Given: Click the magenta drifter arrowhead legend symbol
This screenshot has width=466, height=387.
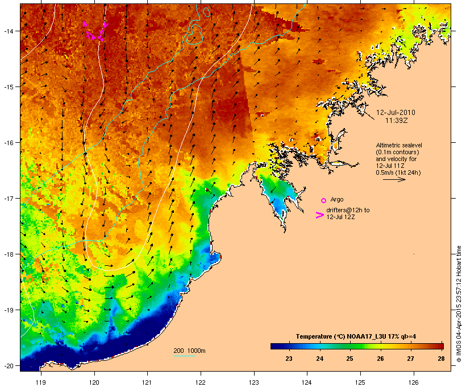Looking at the screenshot, I should (319, 215).
